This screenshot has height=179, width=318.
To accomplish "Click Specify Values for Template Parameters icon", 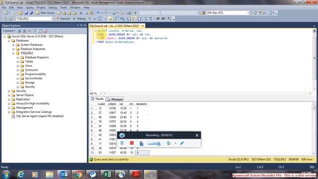I will coord(169,19).
